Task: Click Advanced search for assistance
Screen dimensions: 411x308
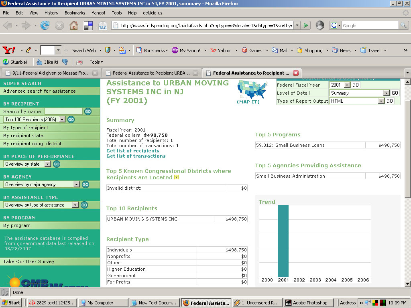Action: tap(39, 91)
